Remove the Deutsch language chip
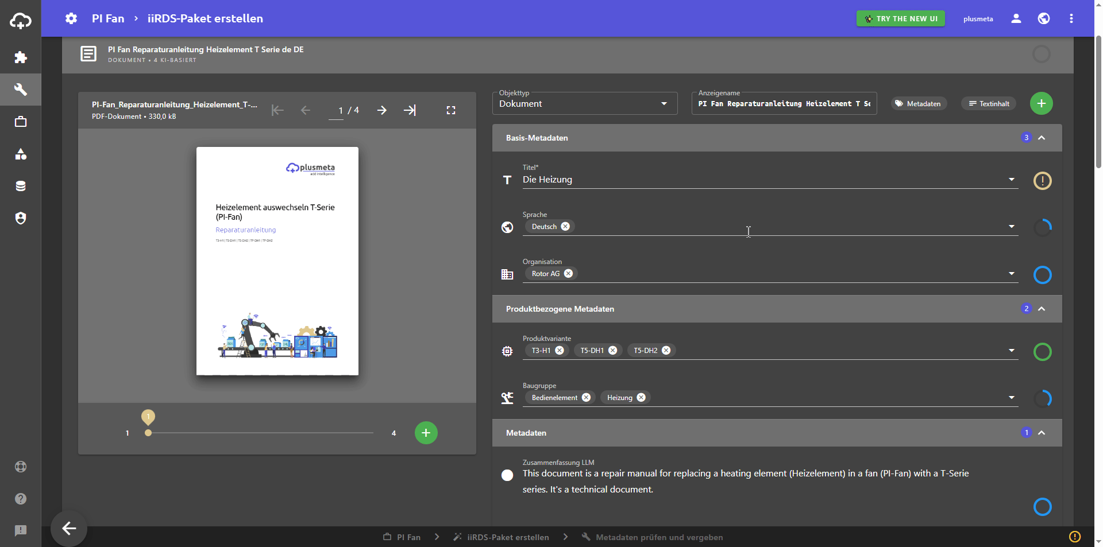1103x547 pixels. click(x=565, y=227)
